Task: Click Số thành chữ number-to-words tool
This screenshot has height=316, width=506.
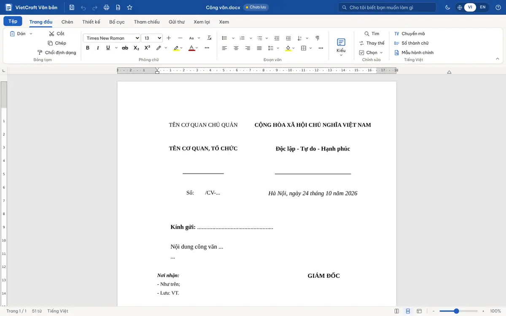Action: [412, 43]
